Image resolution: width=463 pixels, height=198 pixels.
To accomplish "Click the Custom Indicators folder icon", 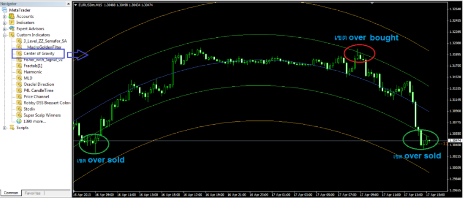I will tap(12, 35).
